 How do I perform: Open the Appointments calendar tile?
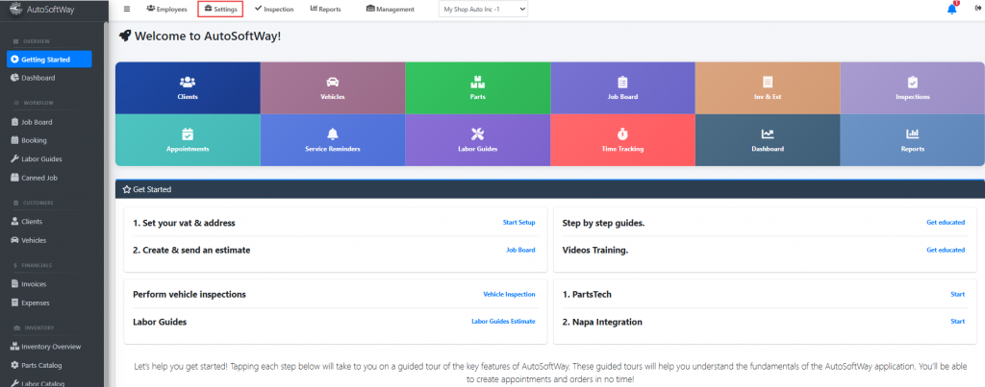[188, 140]
